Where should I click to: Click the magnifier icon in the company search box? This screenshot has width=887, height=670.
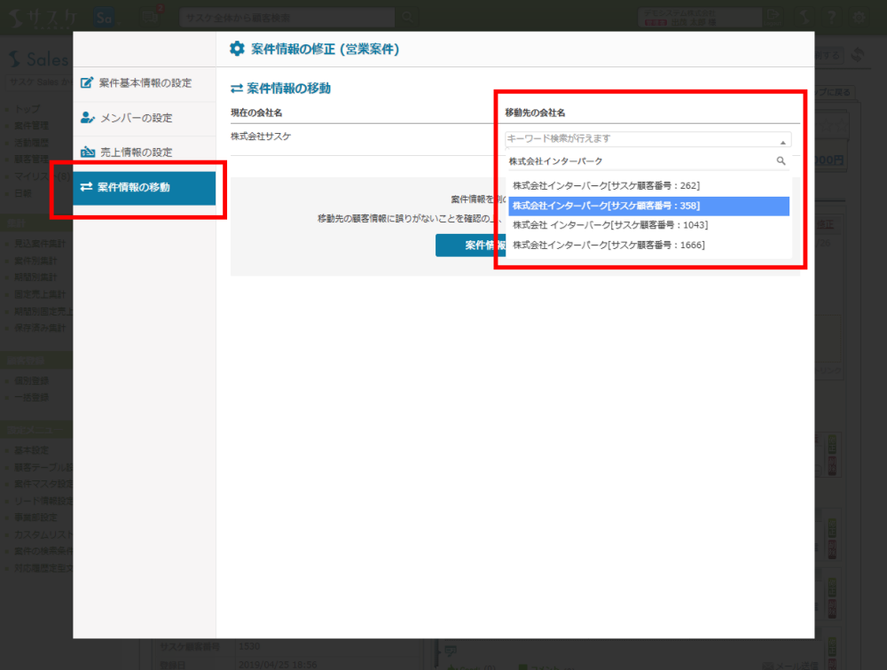(x=781, y=161)
